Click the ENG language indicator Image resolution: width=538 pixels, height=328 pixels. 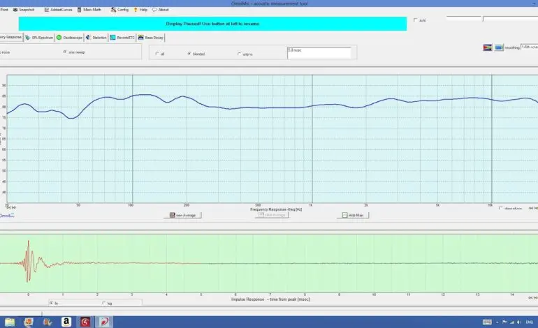(x=530, y=322)
